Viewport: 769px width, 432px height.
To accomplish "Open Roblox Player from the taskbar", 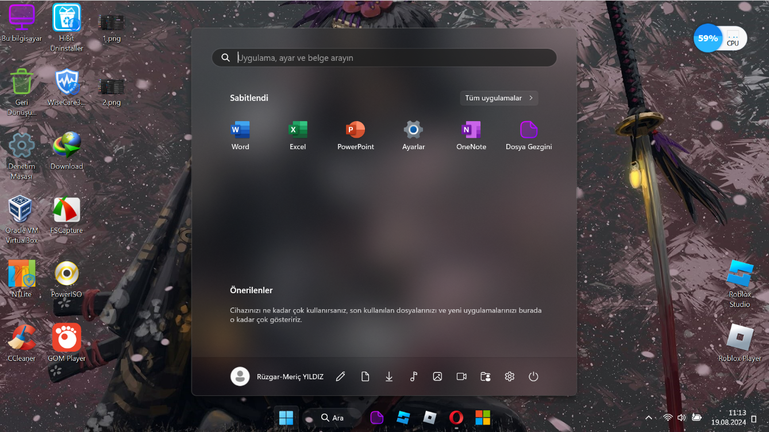I will point(430,418).
